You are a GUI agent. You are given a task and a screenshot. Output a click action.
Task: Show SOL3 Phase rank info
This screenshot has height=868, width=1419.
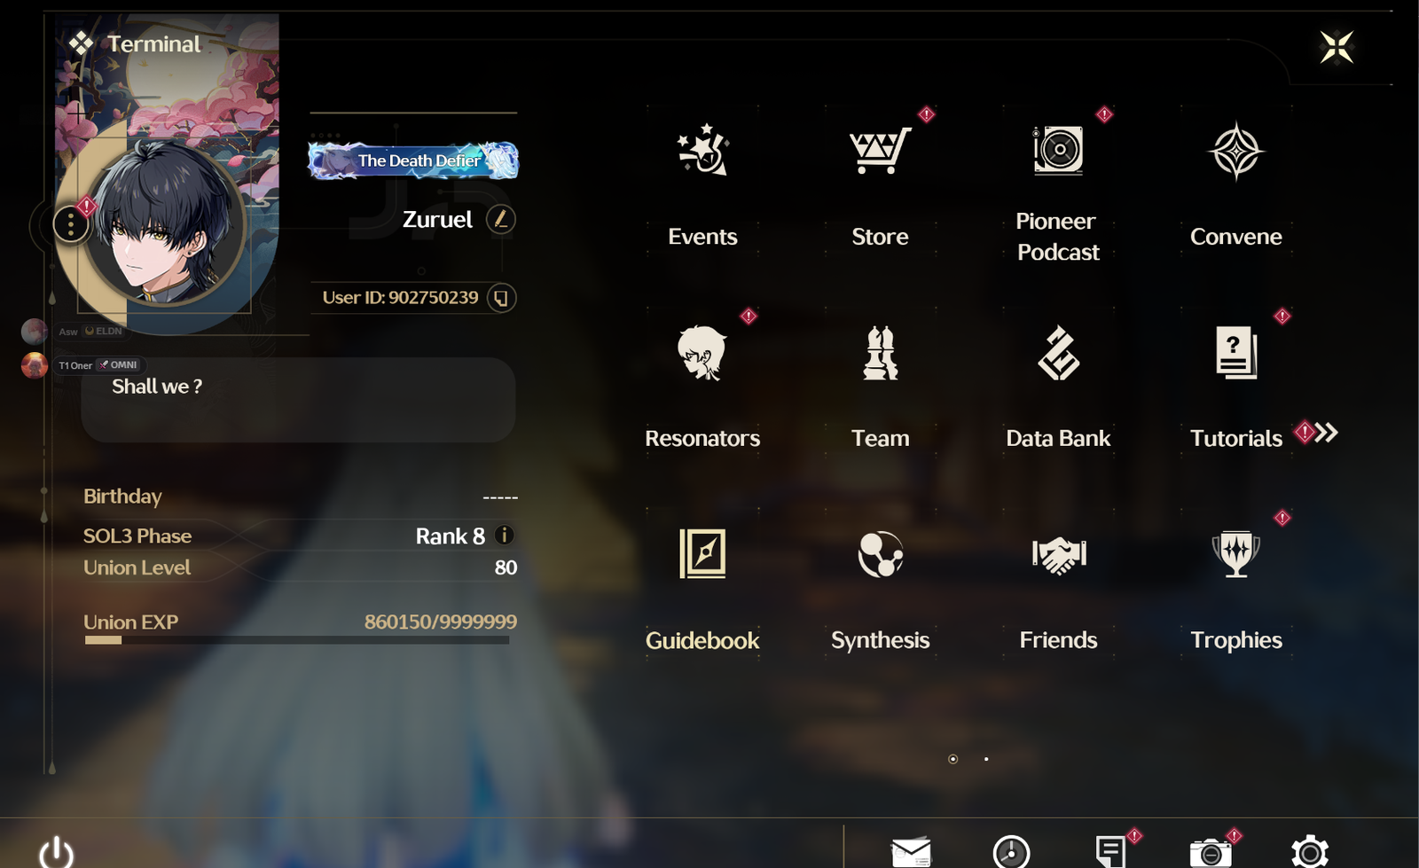click(x=504, y=536)
